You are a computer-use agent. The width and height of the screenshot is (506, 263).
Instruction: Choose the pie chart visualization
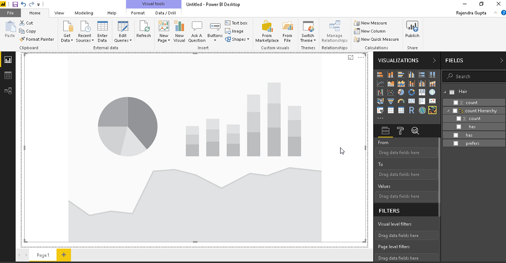click(x=401, y=92)
